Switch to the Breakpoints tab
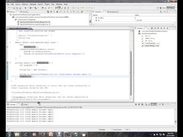 [112, 12]
